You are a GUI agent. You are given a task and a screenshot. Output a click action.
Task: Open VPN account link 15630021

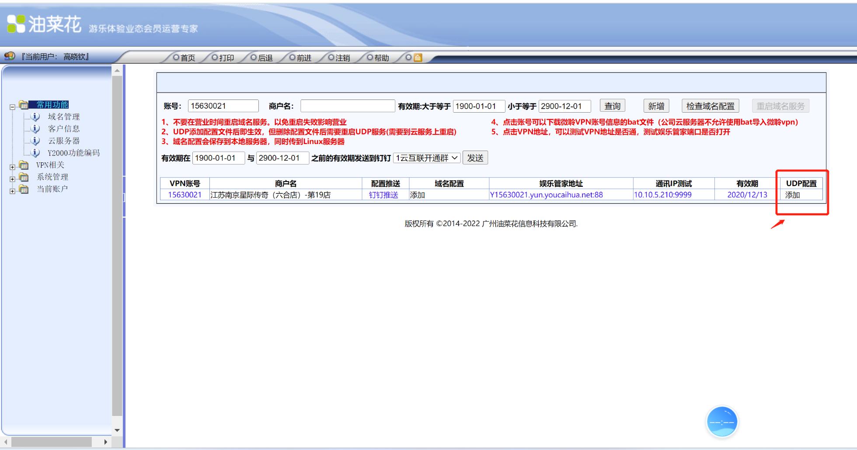185,195
